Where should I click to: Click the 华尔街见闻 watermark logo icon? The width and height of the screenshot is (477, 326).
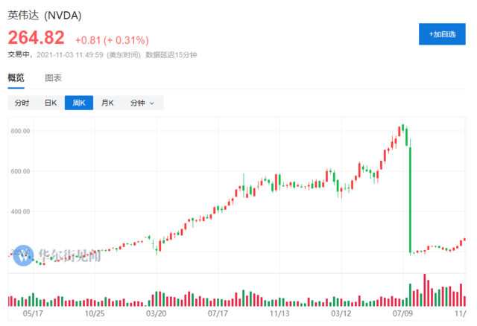point(25,255)
